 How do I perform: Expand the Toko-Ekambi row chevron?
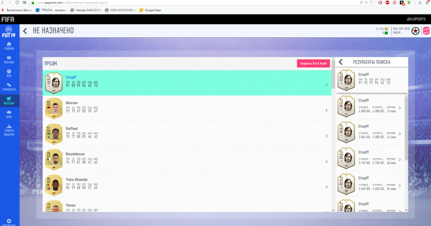[x=326, y=187]
